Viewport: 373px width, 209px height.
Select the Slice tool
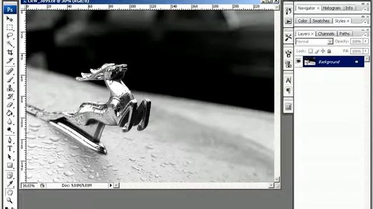[x=9, y=60]
